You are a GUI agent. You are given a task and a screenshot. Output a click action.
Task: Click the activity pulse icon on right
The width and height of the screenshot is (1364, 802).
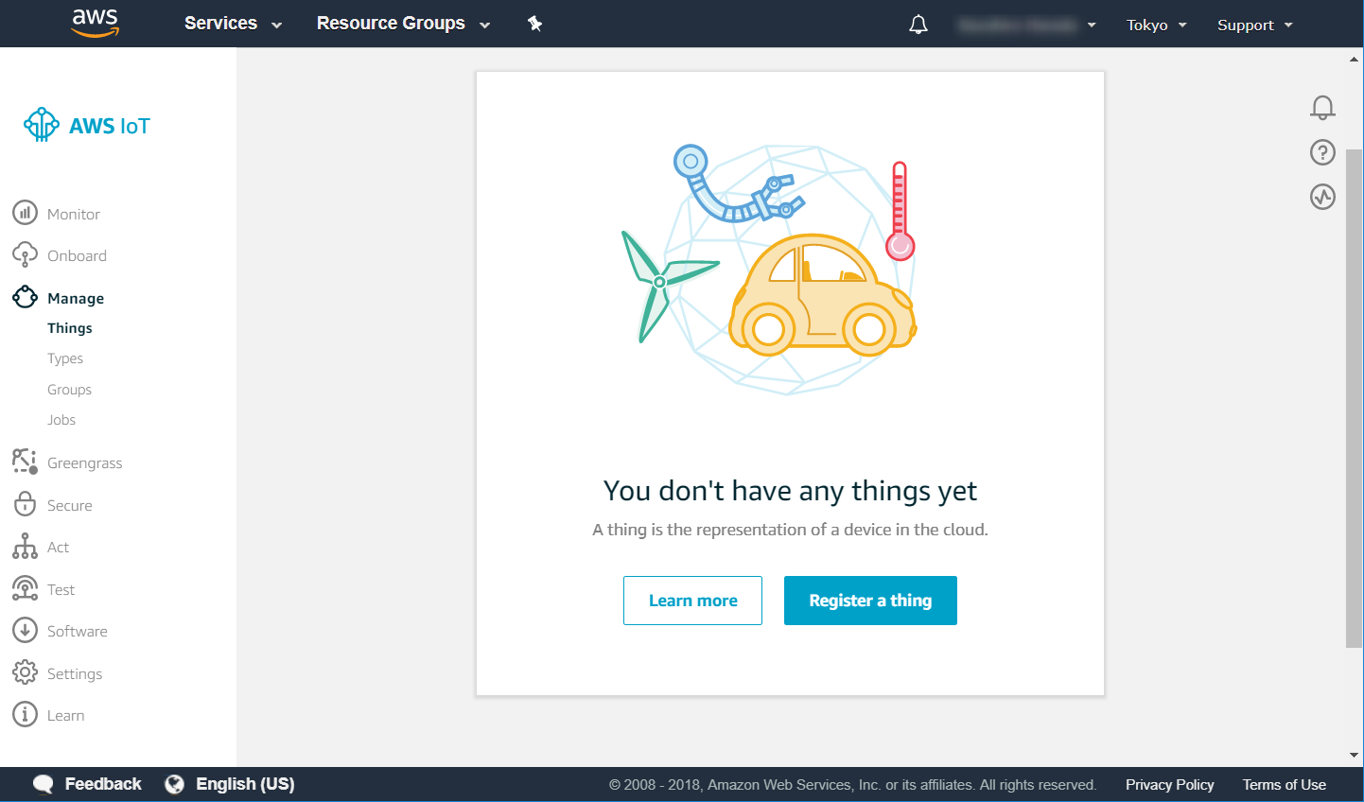[1322, 197]
